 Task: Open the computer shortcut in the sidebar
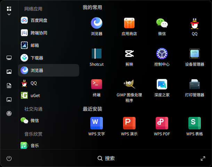pyautogui.click(x=9, y=58)
